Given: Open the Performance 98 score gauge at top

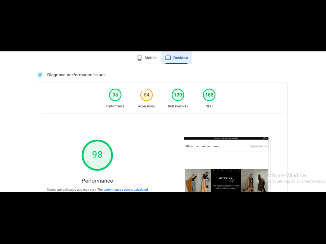Looking at the screenshot, I should click(115, 95).
